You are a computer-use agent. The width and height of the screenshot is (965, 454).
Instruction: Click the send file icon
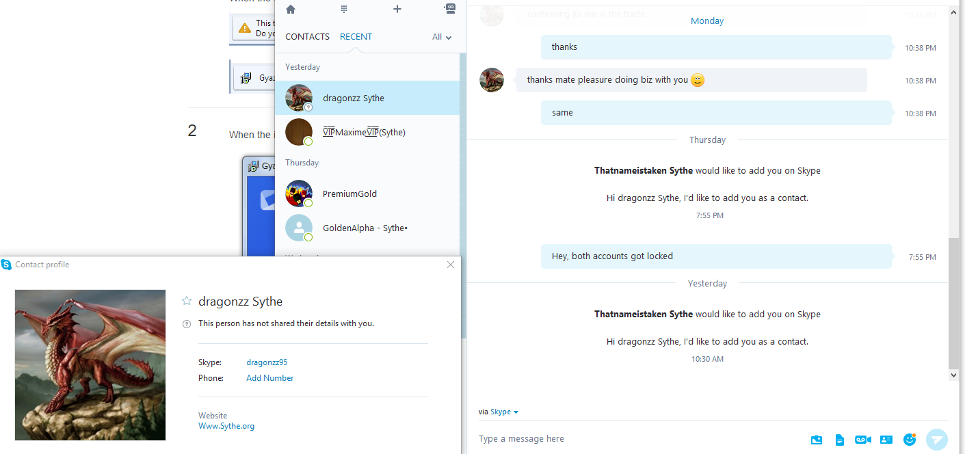point(840,440)
